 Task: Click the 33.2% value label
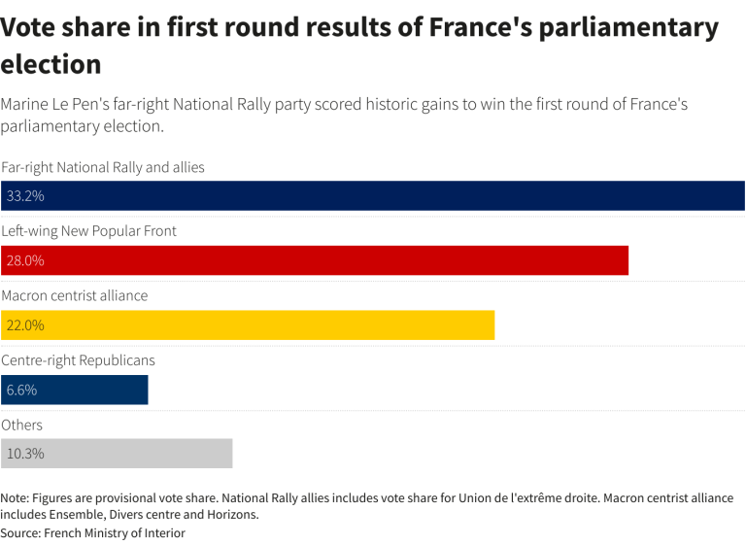(x=25, y=195)
